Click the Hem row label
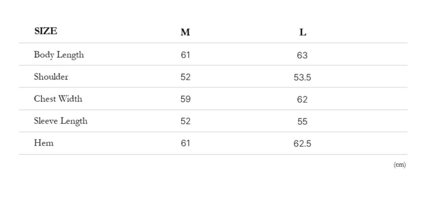 pyautogui.click(x=44, y=143)
